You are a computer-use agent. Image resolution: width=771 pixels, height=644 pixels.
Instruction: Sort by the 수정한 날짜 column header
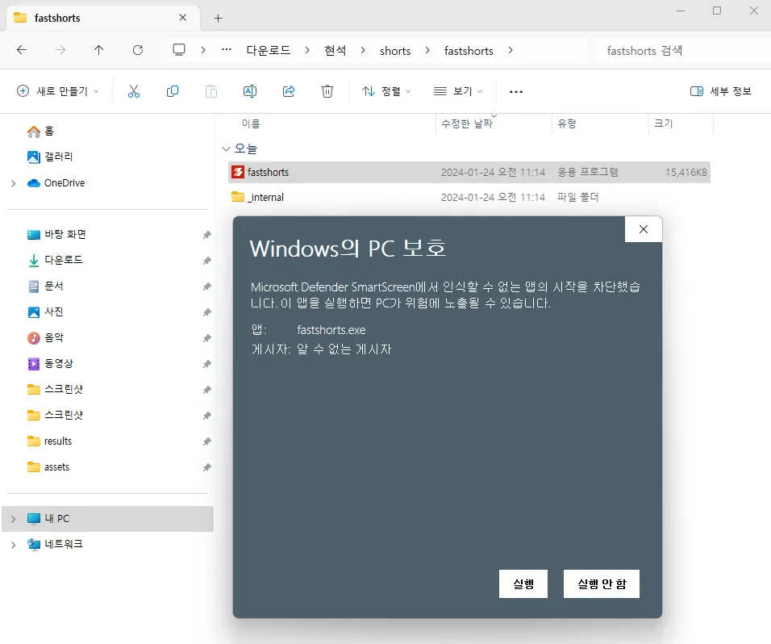tap(467, 123)
